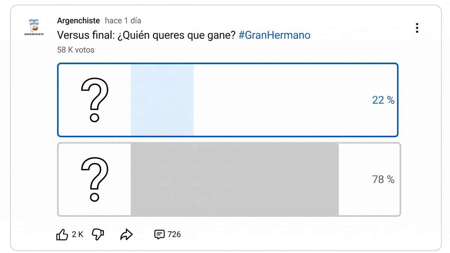Click the 726 comments count
Viewport: 450px width, 253px height.
pyautogui.click(x=174, y=235)
